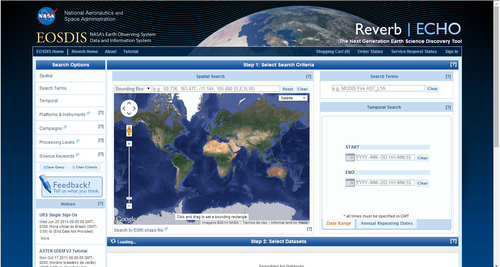Open Reverb Home in the navigation bar
Screen dimensions: 500x267
(85, 52)
